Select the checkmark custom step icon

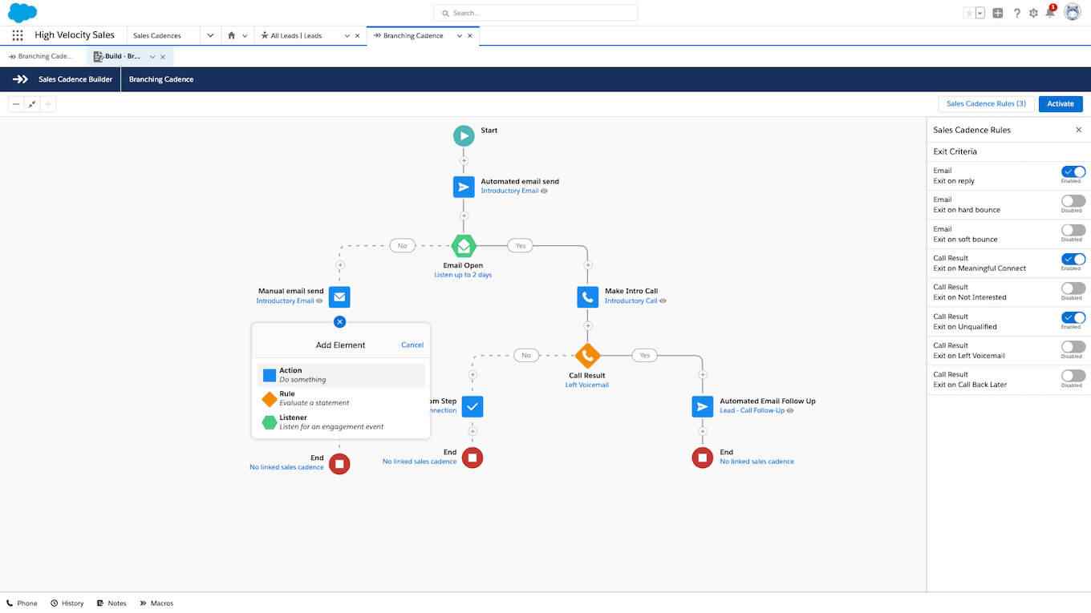point(472,406)
